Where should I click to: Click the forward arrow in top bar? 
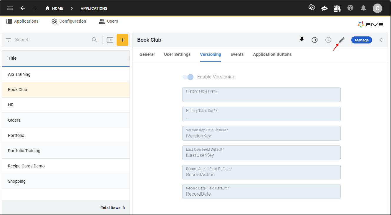tap(35, 8)
